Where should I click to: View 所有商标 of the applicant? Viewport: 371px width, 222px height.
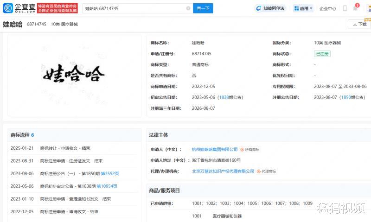pyautogui.click(x=250, y=149)
